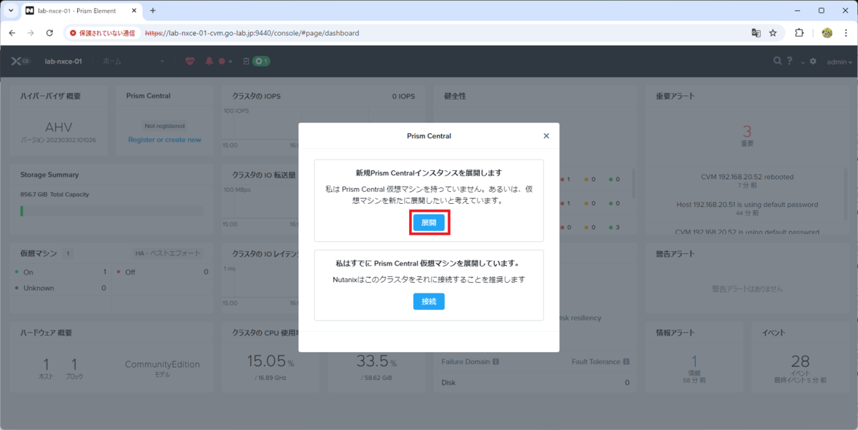Viewport: 858px width, 430px height.
Task: Click the Not registered status text
Action: click(164, 126)
